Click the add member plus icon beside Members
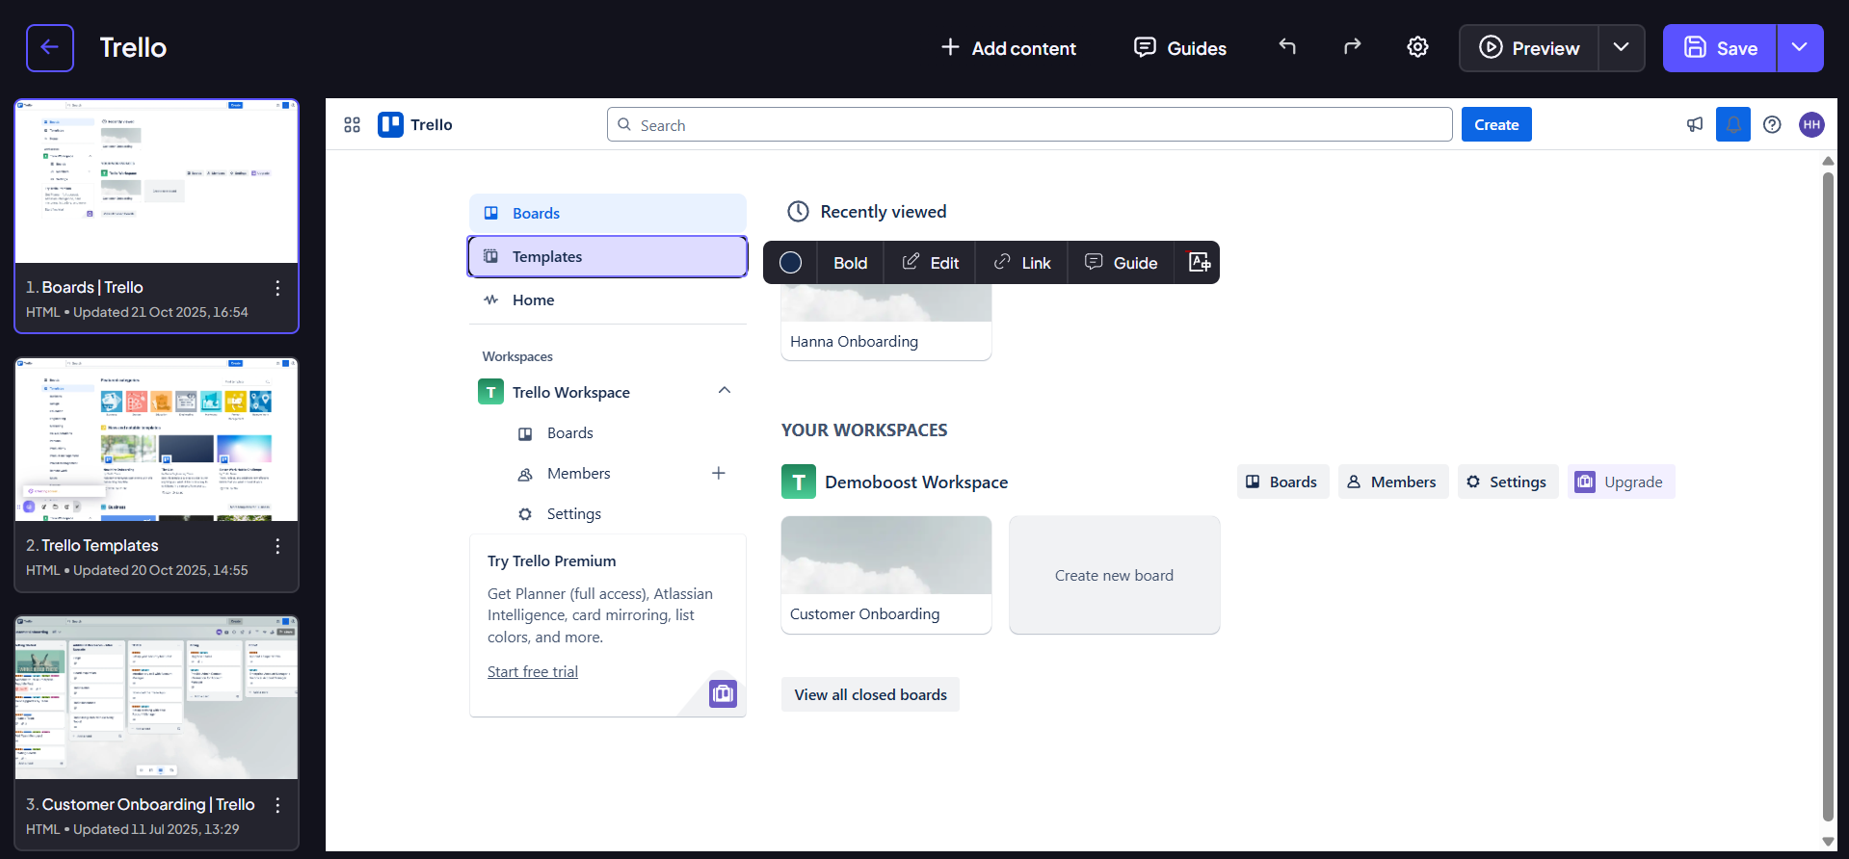1849x859 pixels. tap(719, 473)
